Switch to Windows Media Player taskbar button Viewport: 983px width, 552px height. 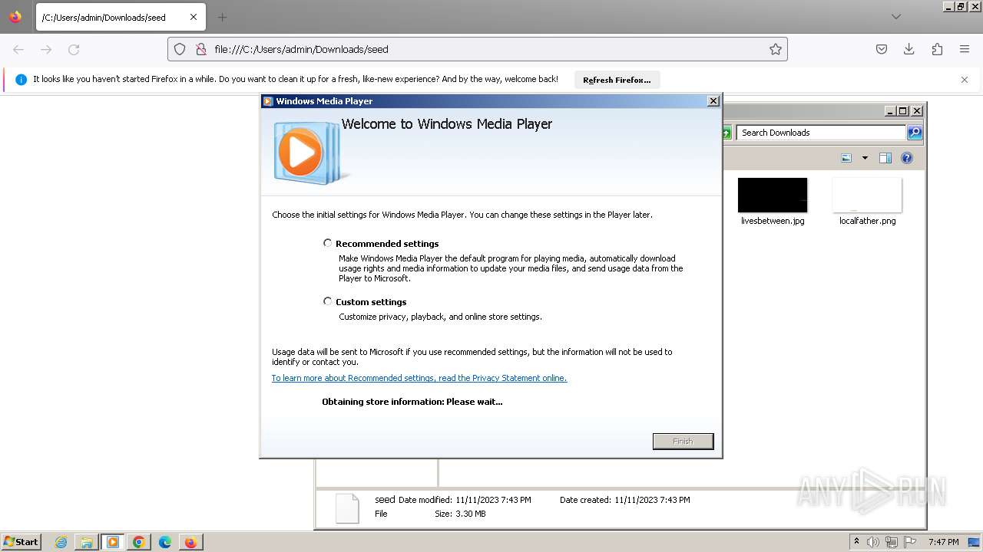click(113, 542)
